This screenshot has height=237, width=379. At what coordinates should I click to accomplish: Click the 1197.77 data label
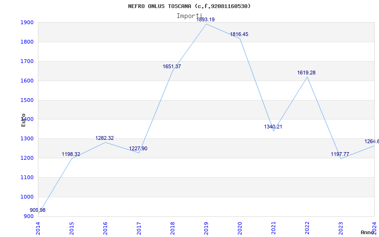340,155
